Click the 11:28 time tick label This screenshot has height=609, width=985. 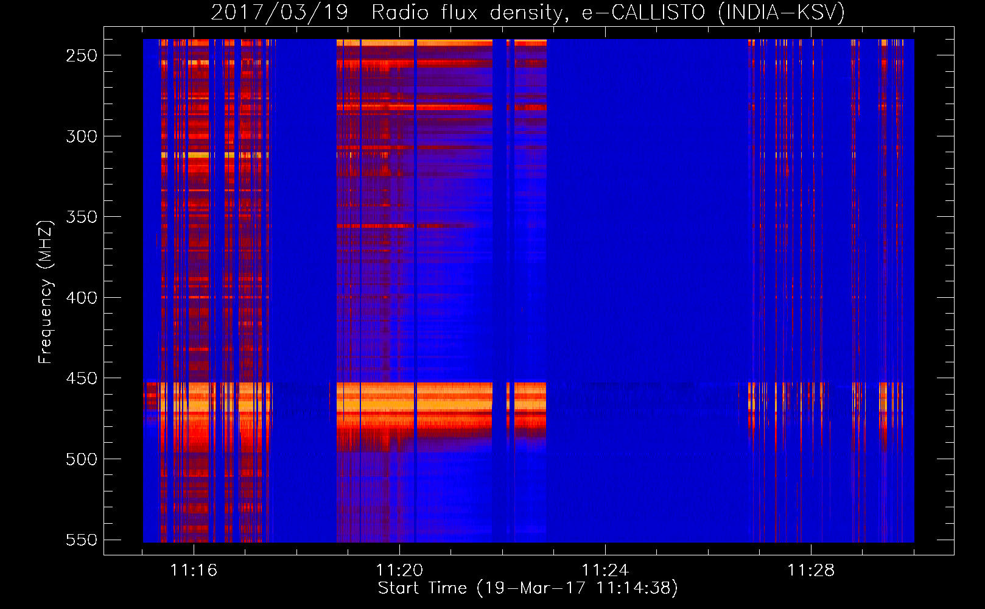coord(811,571)
